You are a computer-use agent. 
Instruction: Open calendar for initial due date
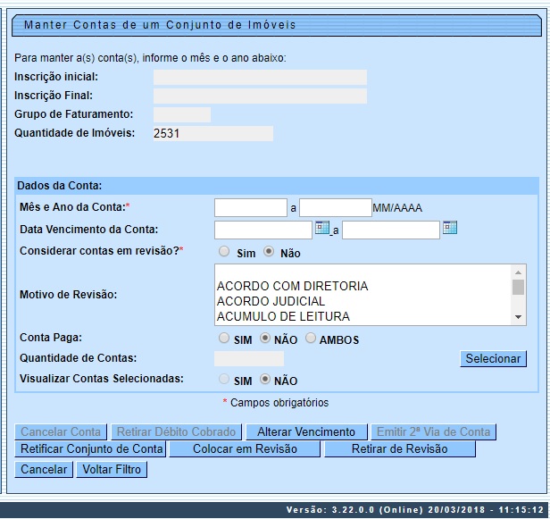pos(322,228)
